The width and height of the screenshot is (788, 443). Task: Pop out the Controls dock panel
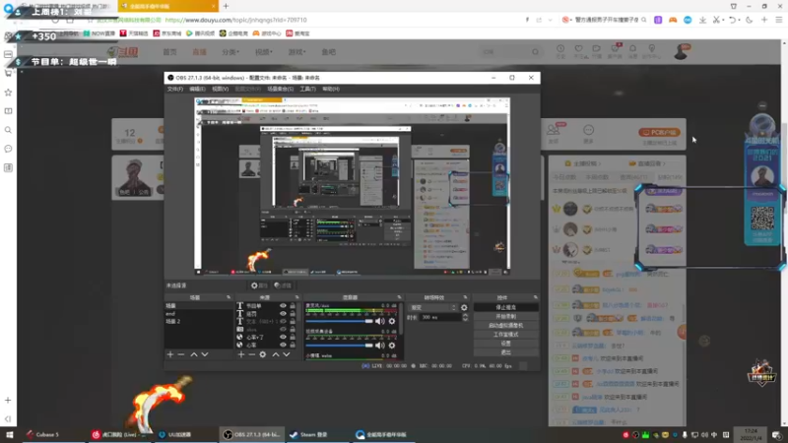(535, 297)
